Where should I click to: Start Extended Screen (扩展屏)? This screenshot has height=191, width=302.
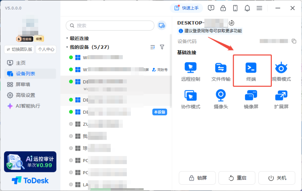tap(281, 99)
